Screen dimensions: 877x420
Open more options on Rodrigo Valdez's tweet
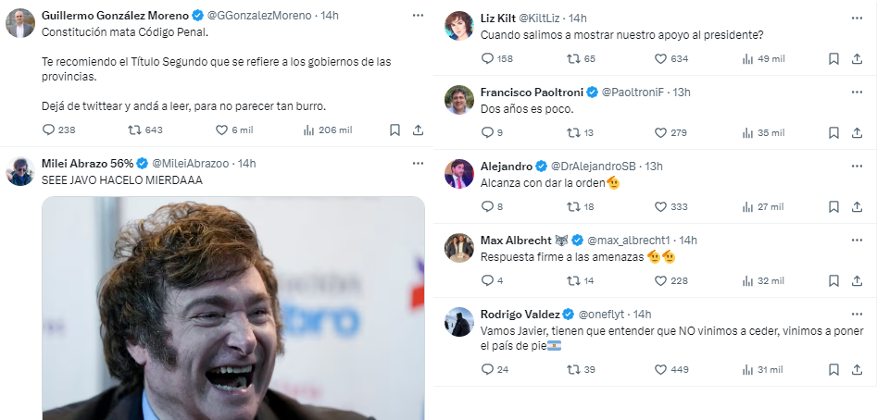click(857, 315)
